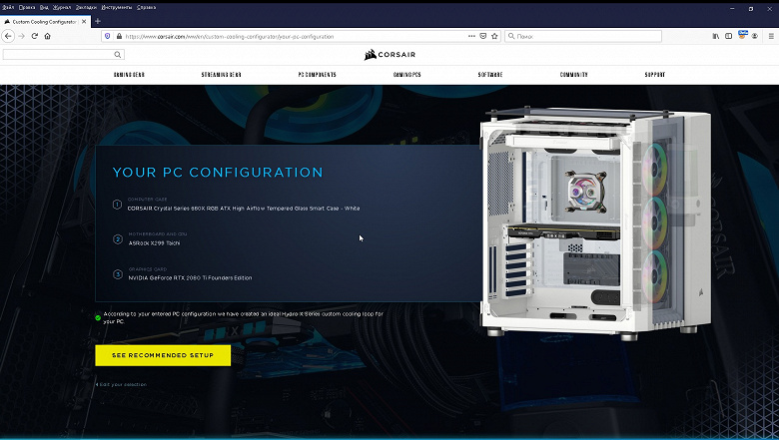
Task: Open the PC Components navigation menu
Action: (317, 75)
